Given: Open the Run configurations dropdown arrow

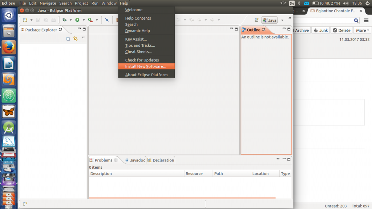Looking at the screenshot, I should pyautogui.click(x=84, y=20).
